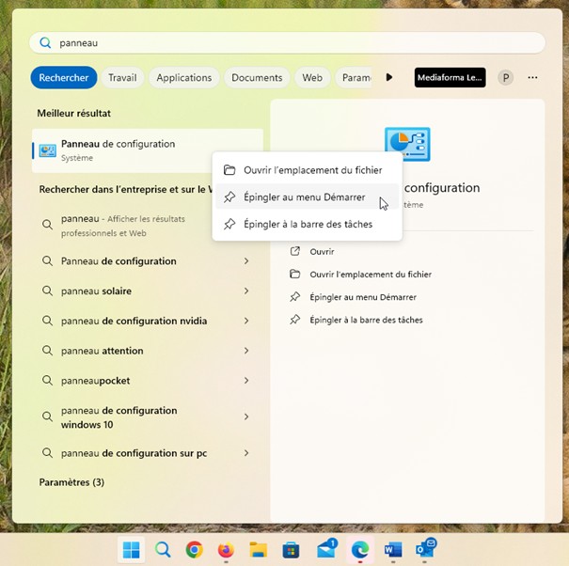Image resolution: width=569 pixels, height=566 pixels.
Task: Open the Mail app with notification badge
Action: 327,549
